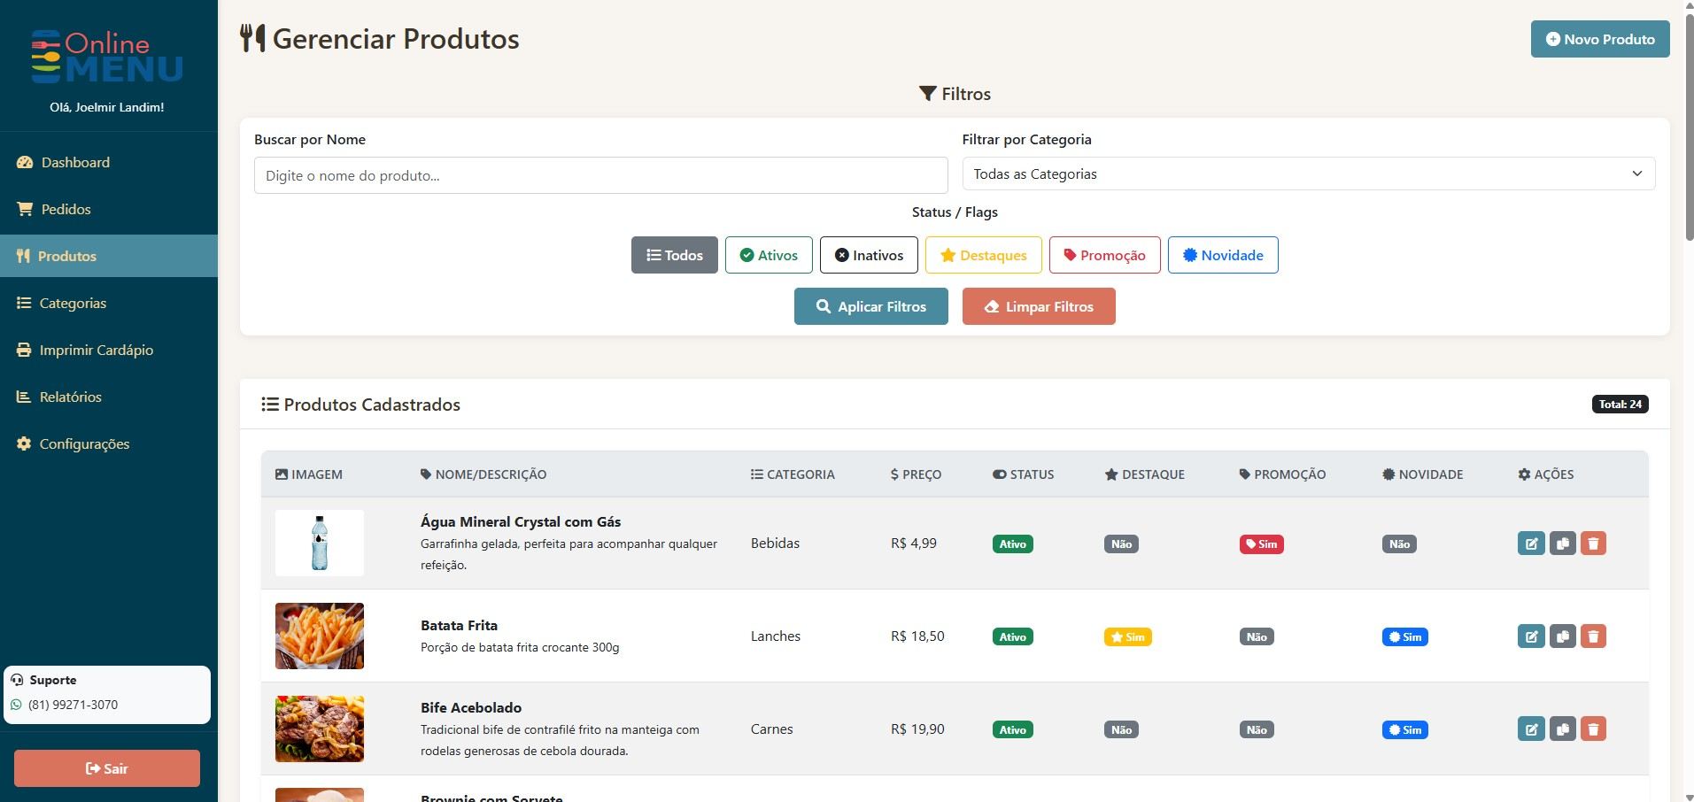Image resolution: width=1694 pixels, height=802 pixels.
Task: Select the Destaques filter option
Action: tap(984, 255)
